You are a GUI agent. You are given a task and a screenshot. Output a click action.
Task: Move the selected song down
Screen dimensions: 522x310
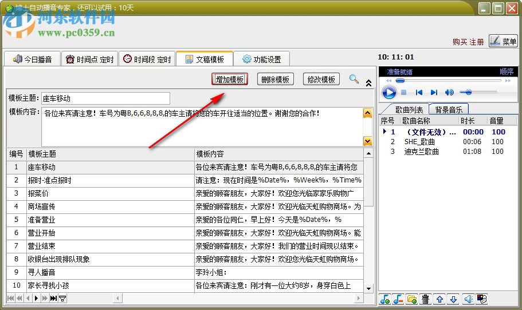click(453, 299)
